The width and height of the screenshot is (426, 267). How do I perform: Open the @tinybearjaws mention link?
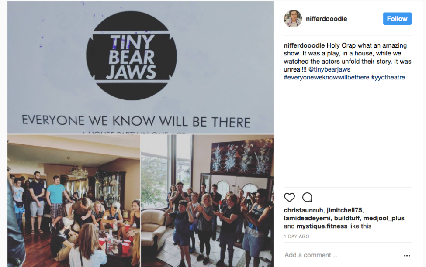pyautogui.click(x=329, y=69)
